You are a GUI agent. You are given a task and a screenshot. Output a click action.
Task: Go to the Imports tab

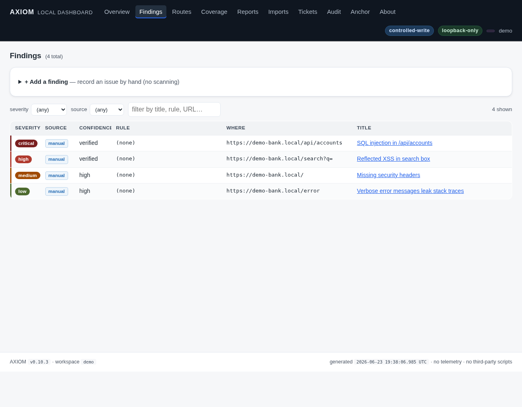tap(278, 12)
